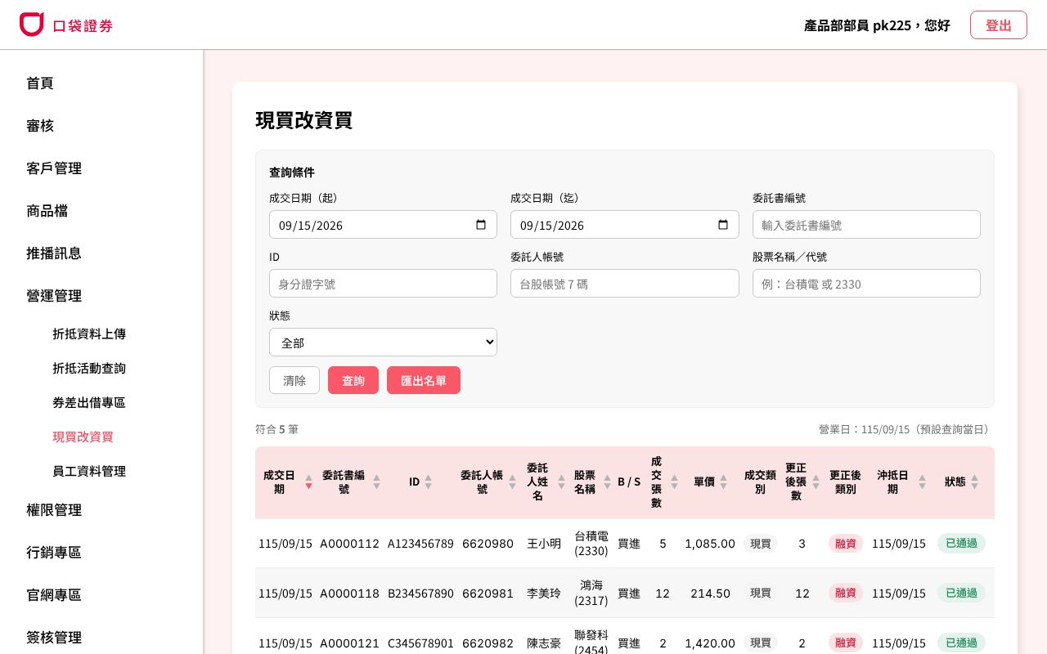This screenshot has height=654, width=1047.
Task: Click ID cell A123456789
Action: click(x=420, y=543)
